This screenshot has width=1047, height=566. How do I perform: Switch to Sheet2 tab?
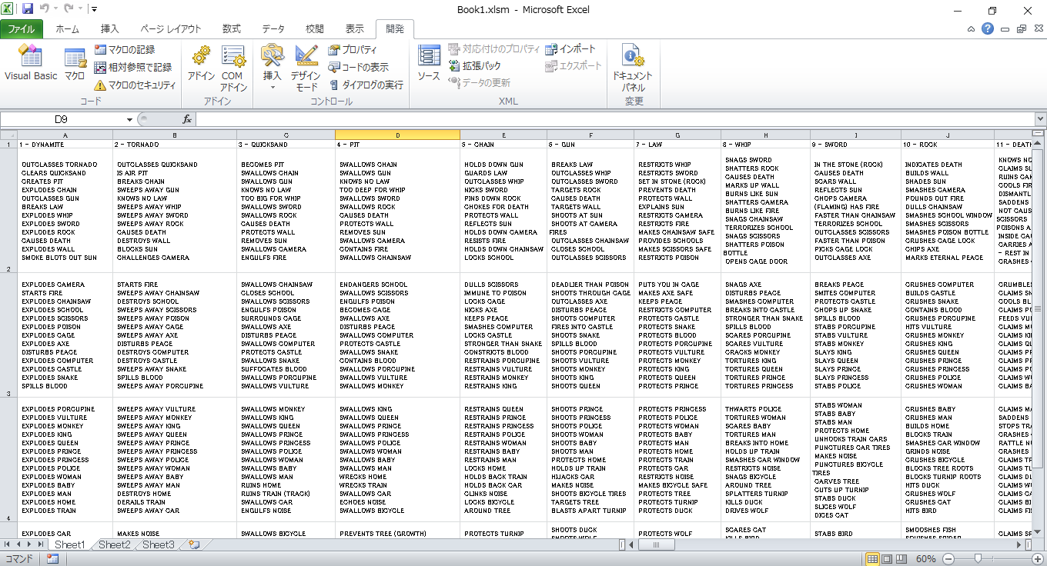[x=115, y=544]
